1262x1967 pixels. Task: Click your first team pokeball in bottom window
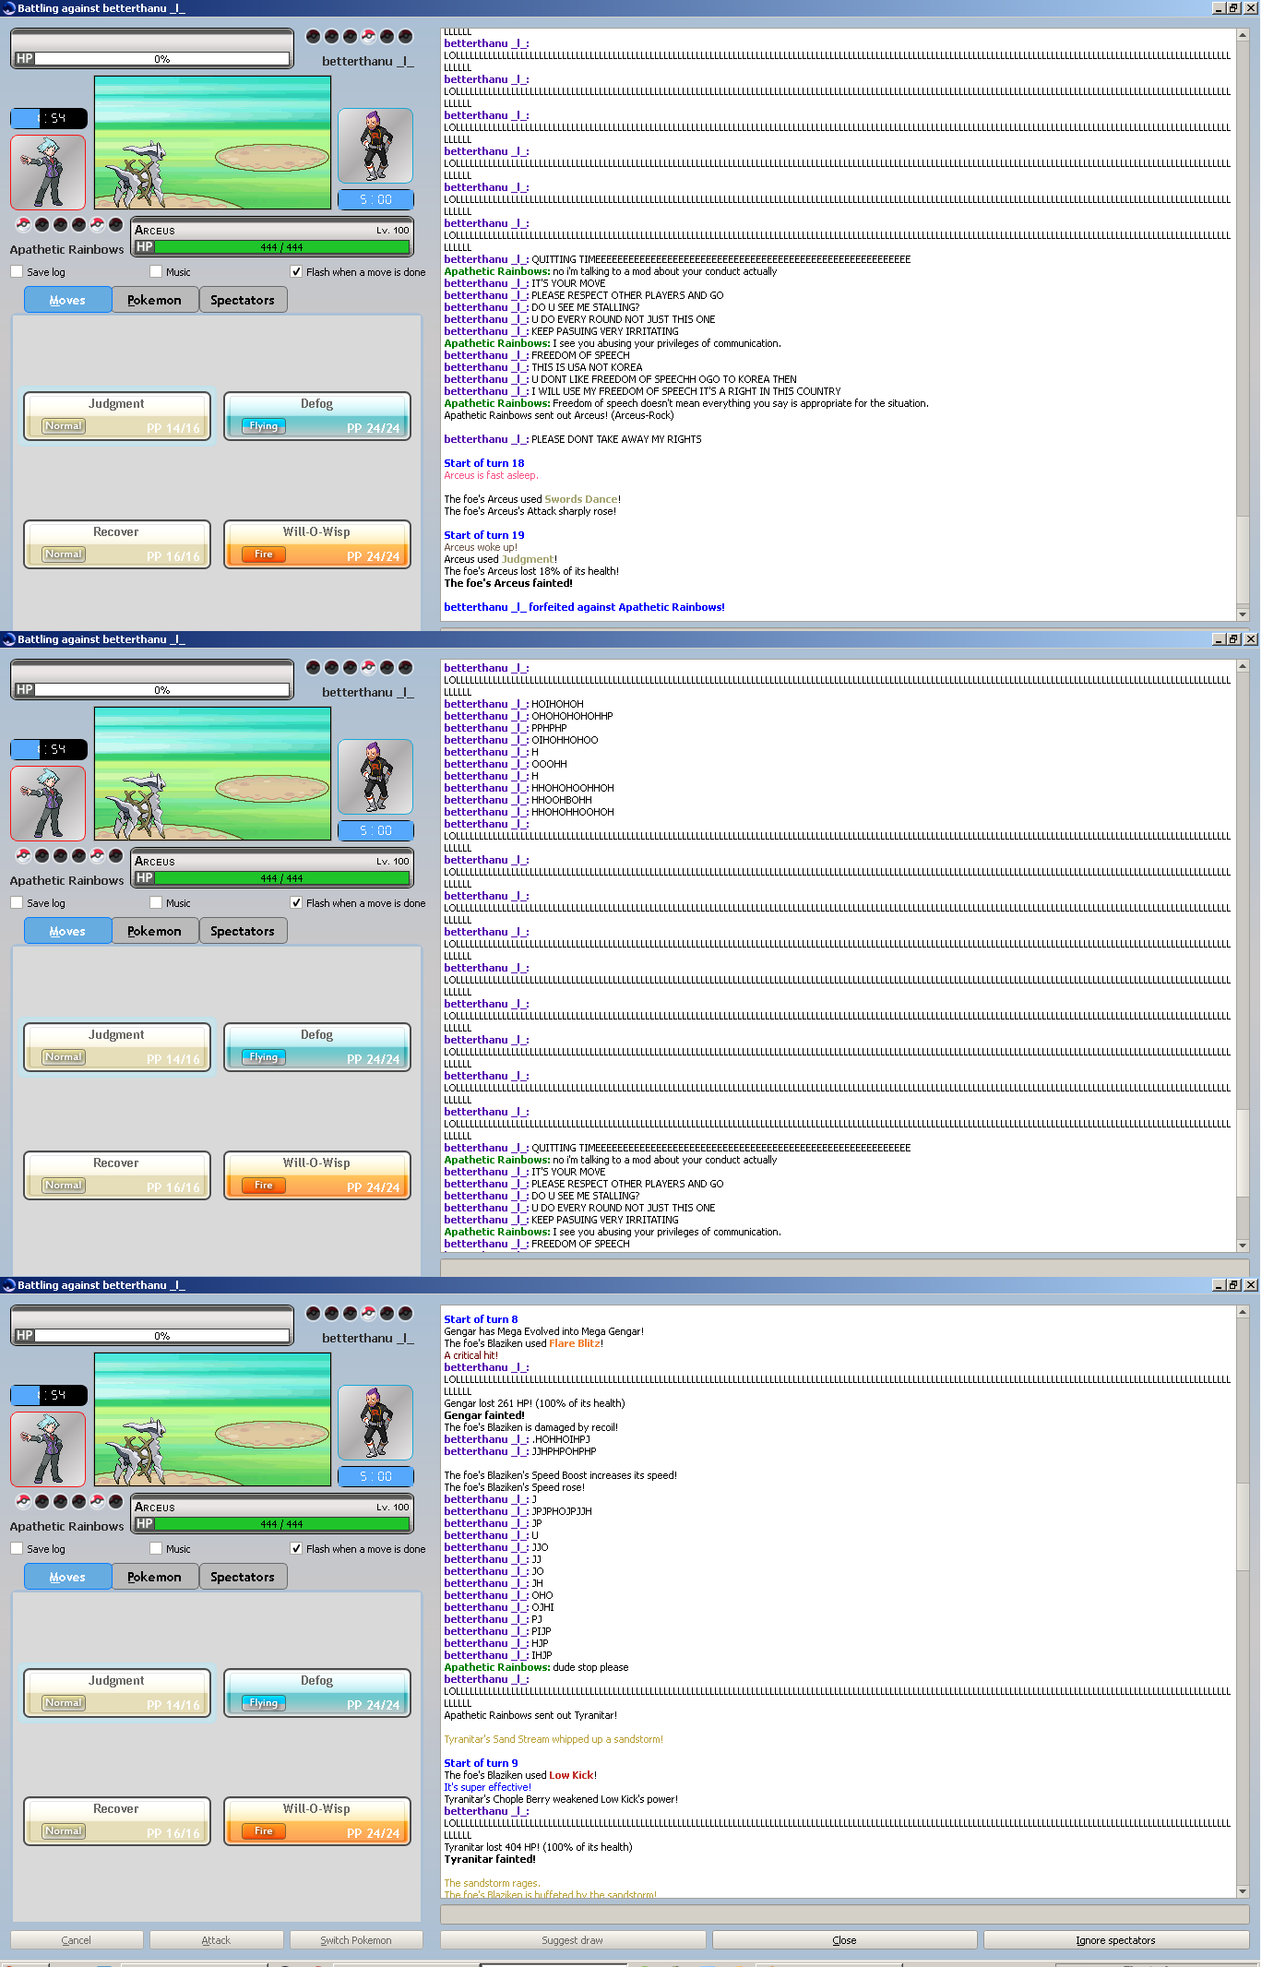click(23, 1501)
